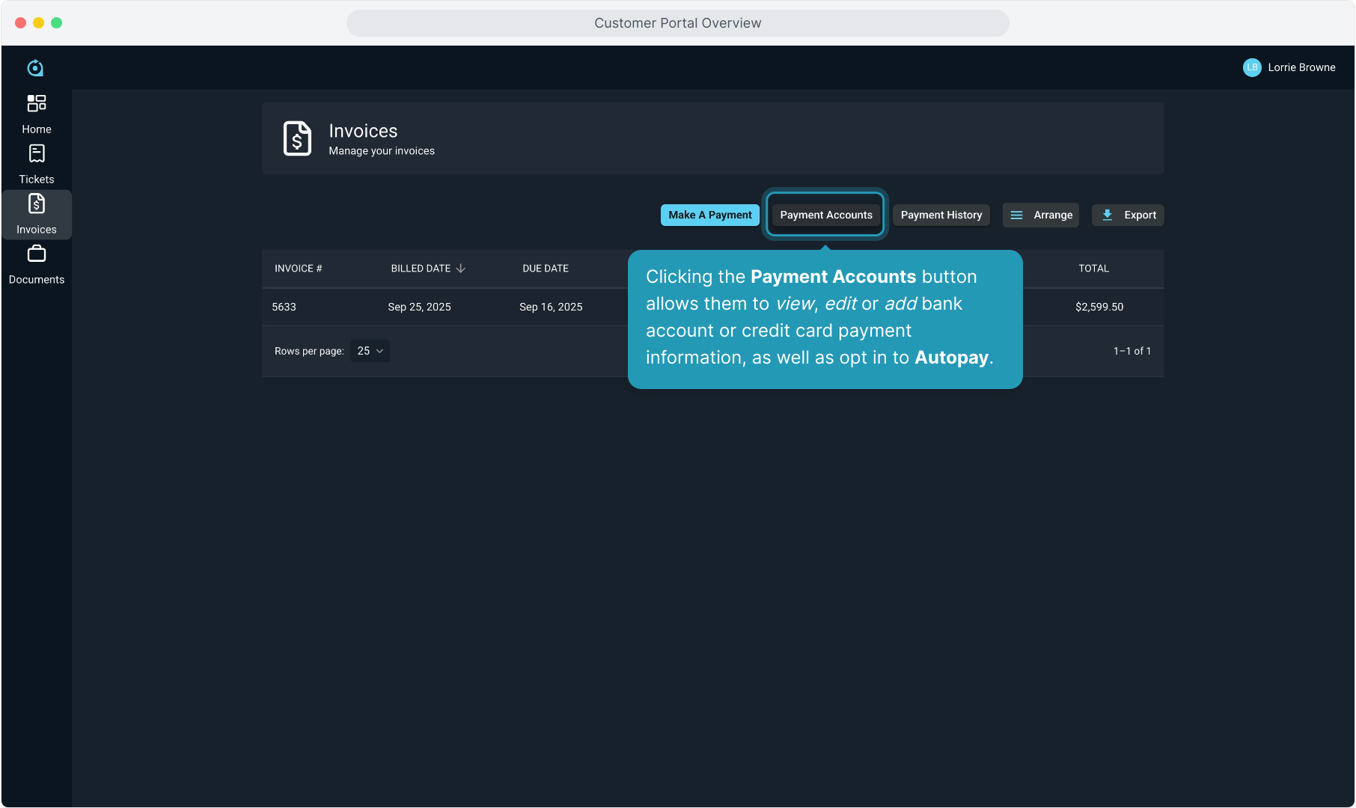
Task: Open Lorrie Browne user menu
Action: tap(1301, 67)
